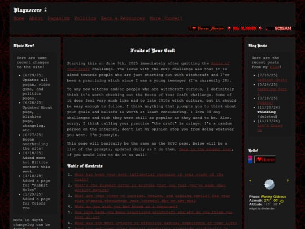Image resolution: width=305 pixels, height=229 pixels.
Task: Click the 'More in depth changelog' sentence
Action: coord(32,224)
